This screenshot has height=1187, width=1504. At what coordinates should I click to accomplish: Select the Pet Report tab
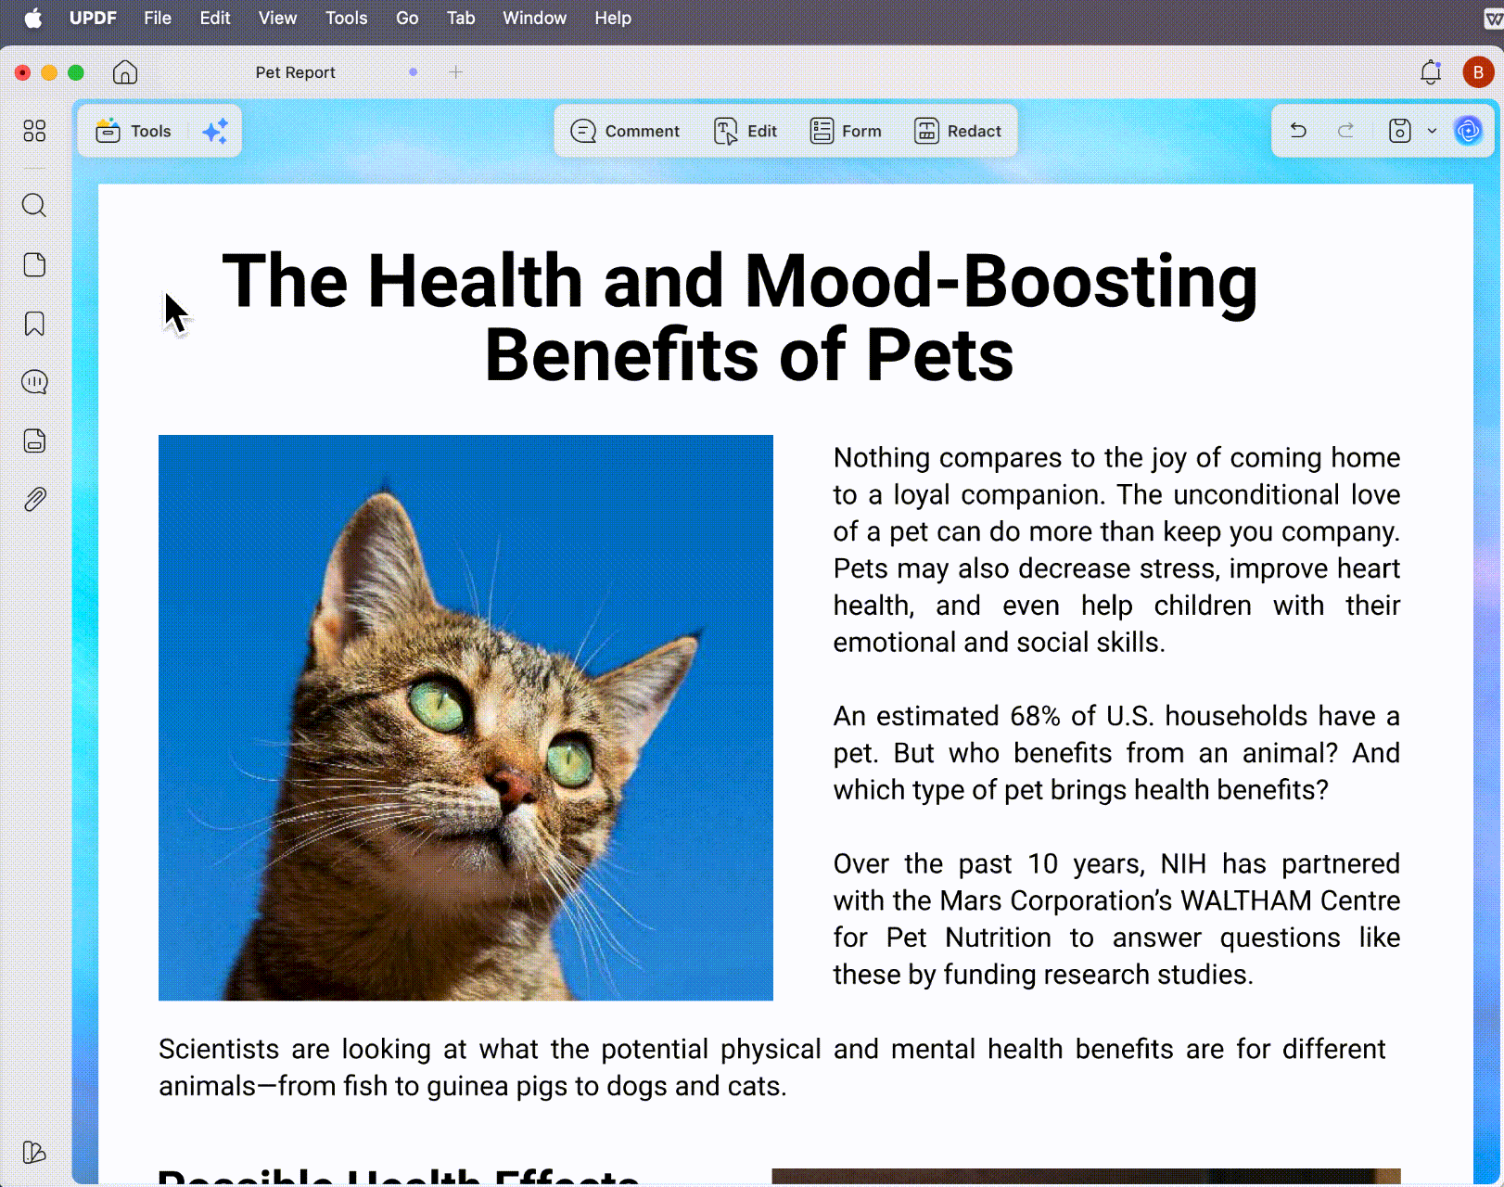(x=295, y=72)
